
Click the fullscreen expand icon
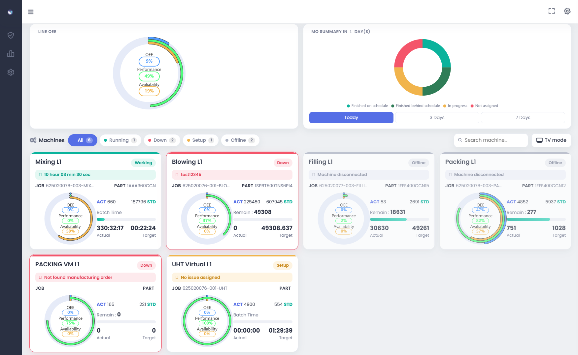click(x=551, y=11)
